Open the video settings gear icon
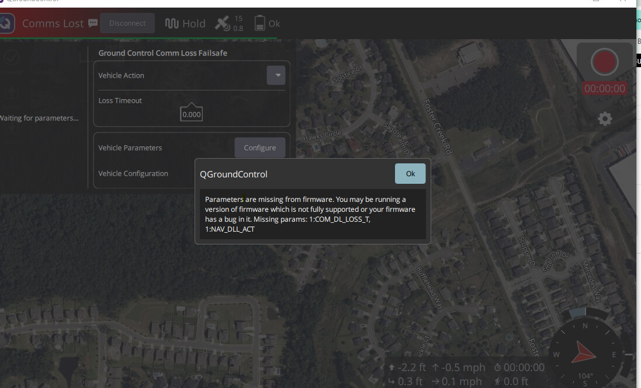This screenshot has height=388, width=641. (605, 119)
